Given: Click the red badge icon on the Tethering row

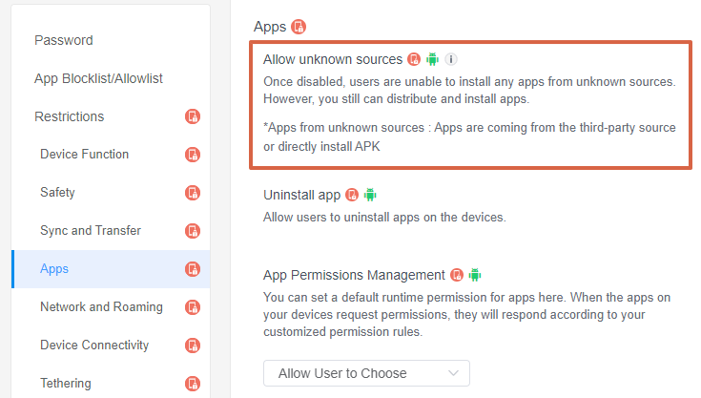Looking at the screenshot, I should [193, 384].
